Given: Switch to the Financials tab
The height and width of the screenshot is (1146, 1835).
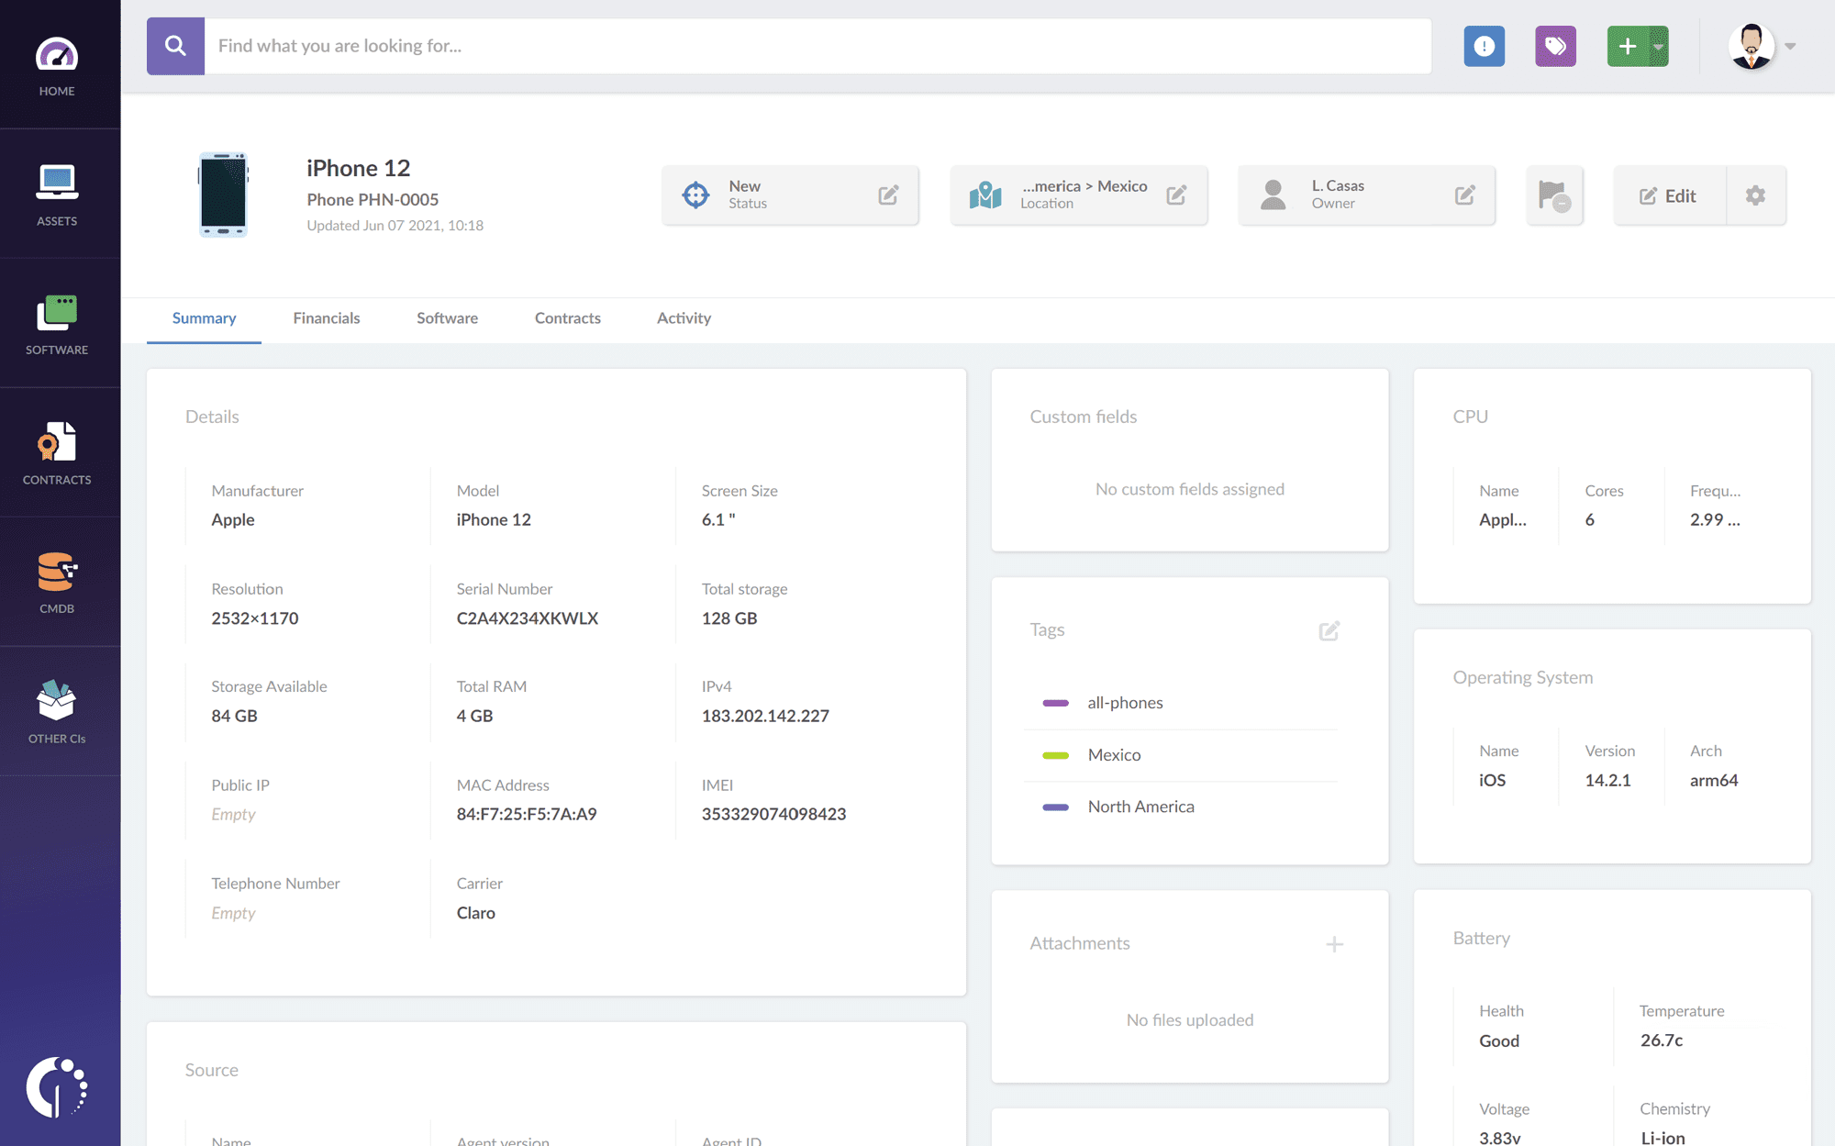Looking at the screenshot, I should pos(326,318).
